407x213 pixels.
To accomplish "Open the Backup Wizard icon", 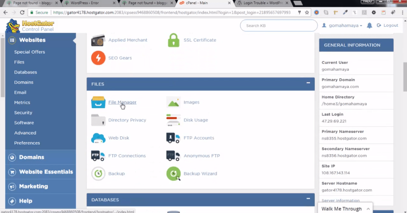I will coord(173,174).
